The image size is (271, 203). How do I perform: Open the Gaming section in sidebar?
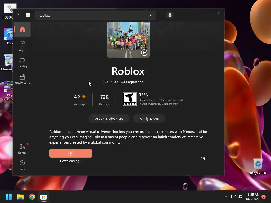pos(22,63)
